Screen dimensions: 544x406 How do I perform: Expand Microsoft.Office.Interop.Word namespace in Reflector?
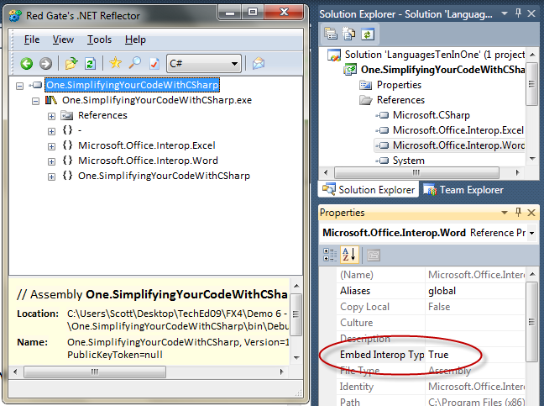(x=51, y=161)
